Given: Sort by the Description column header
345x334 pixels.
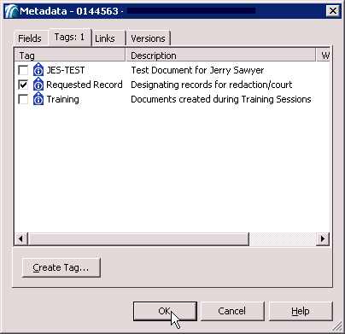Looking at the screenshot, I should (221, 56).
